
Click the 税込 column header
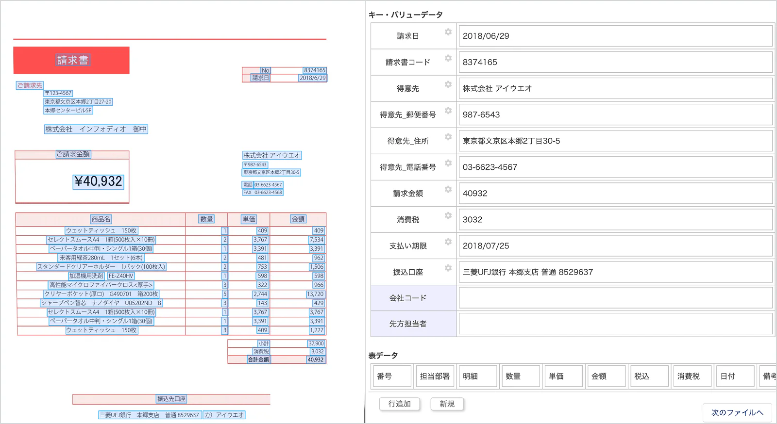pyautogui.click(x=648, y=376)
